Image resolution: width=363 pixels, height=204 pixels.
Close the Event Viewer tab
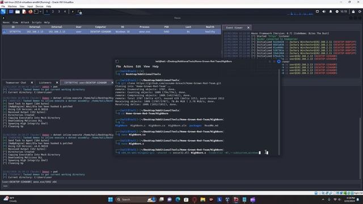(248, 28)
